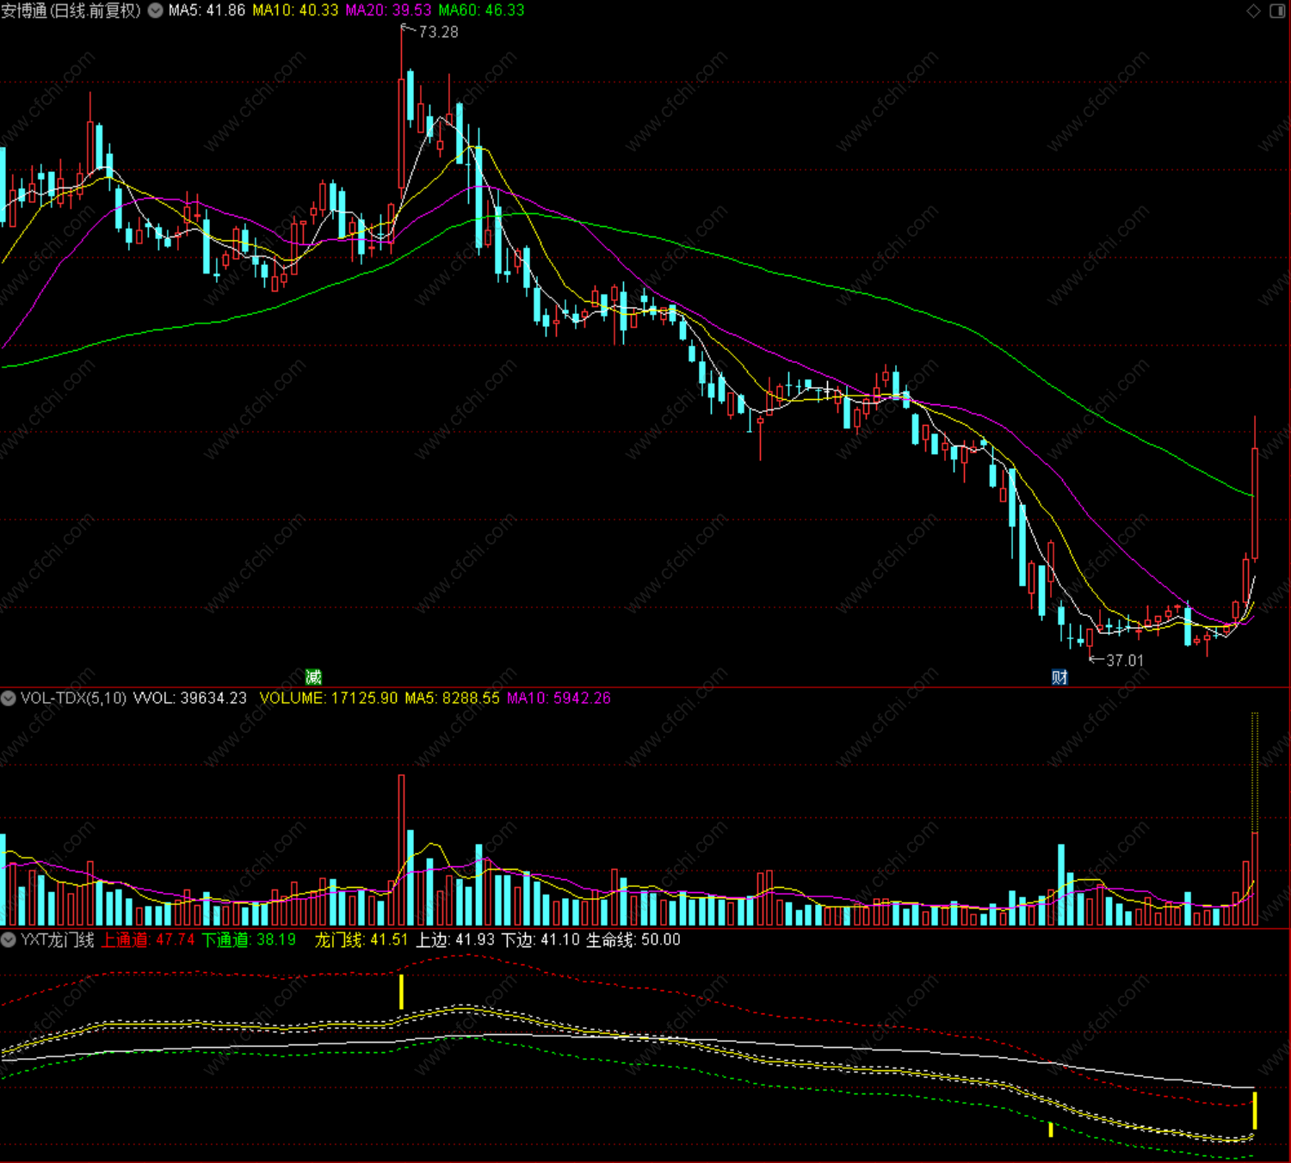Screen dimensions: 1291x1163
Task: Click the 安博通(日线.前复权) title text
Action: (x=71, y=10)
